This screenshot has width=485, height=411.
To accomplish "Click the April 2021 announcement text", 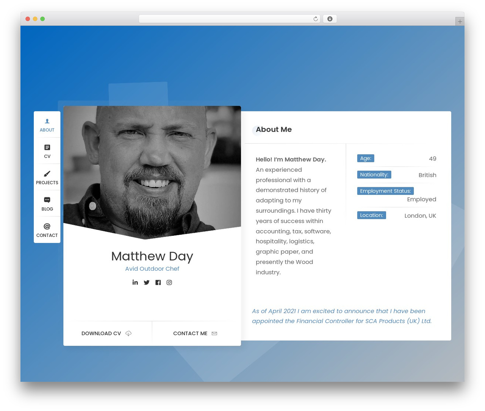I will tap(342, 316).
